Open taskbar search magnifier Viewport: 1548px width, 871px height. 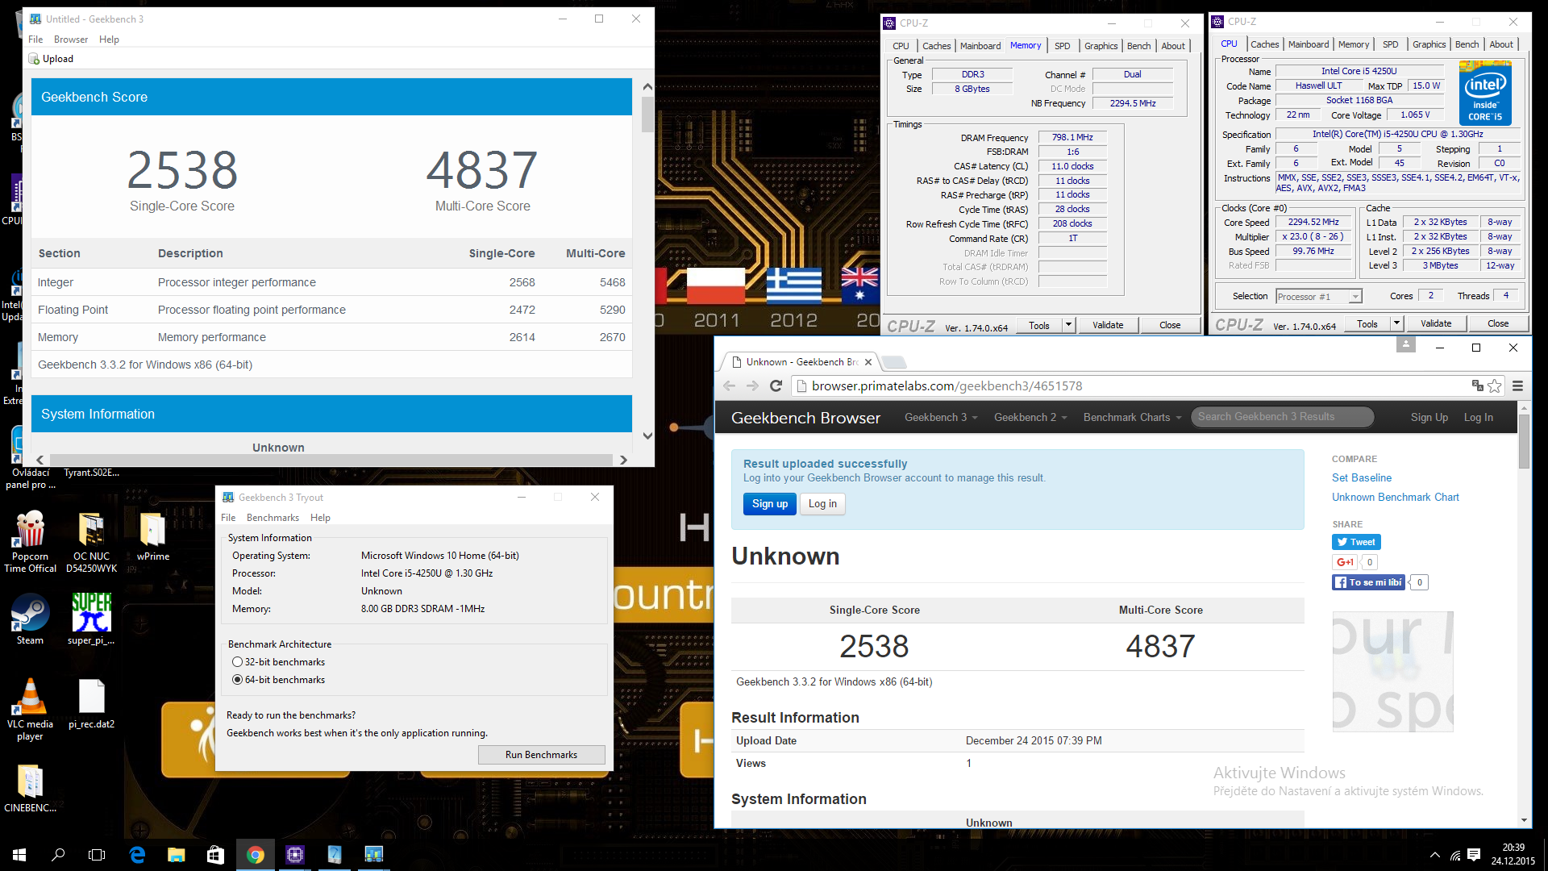[58, 854]
